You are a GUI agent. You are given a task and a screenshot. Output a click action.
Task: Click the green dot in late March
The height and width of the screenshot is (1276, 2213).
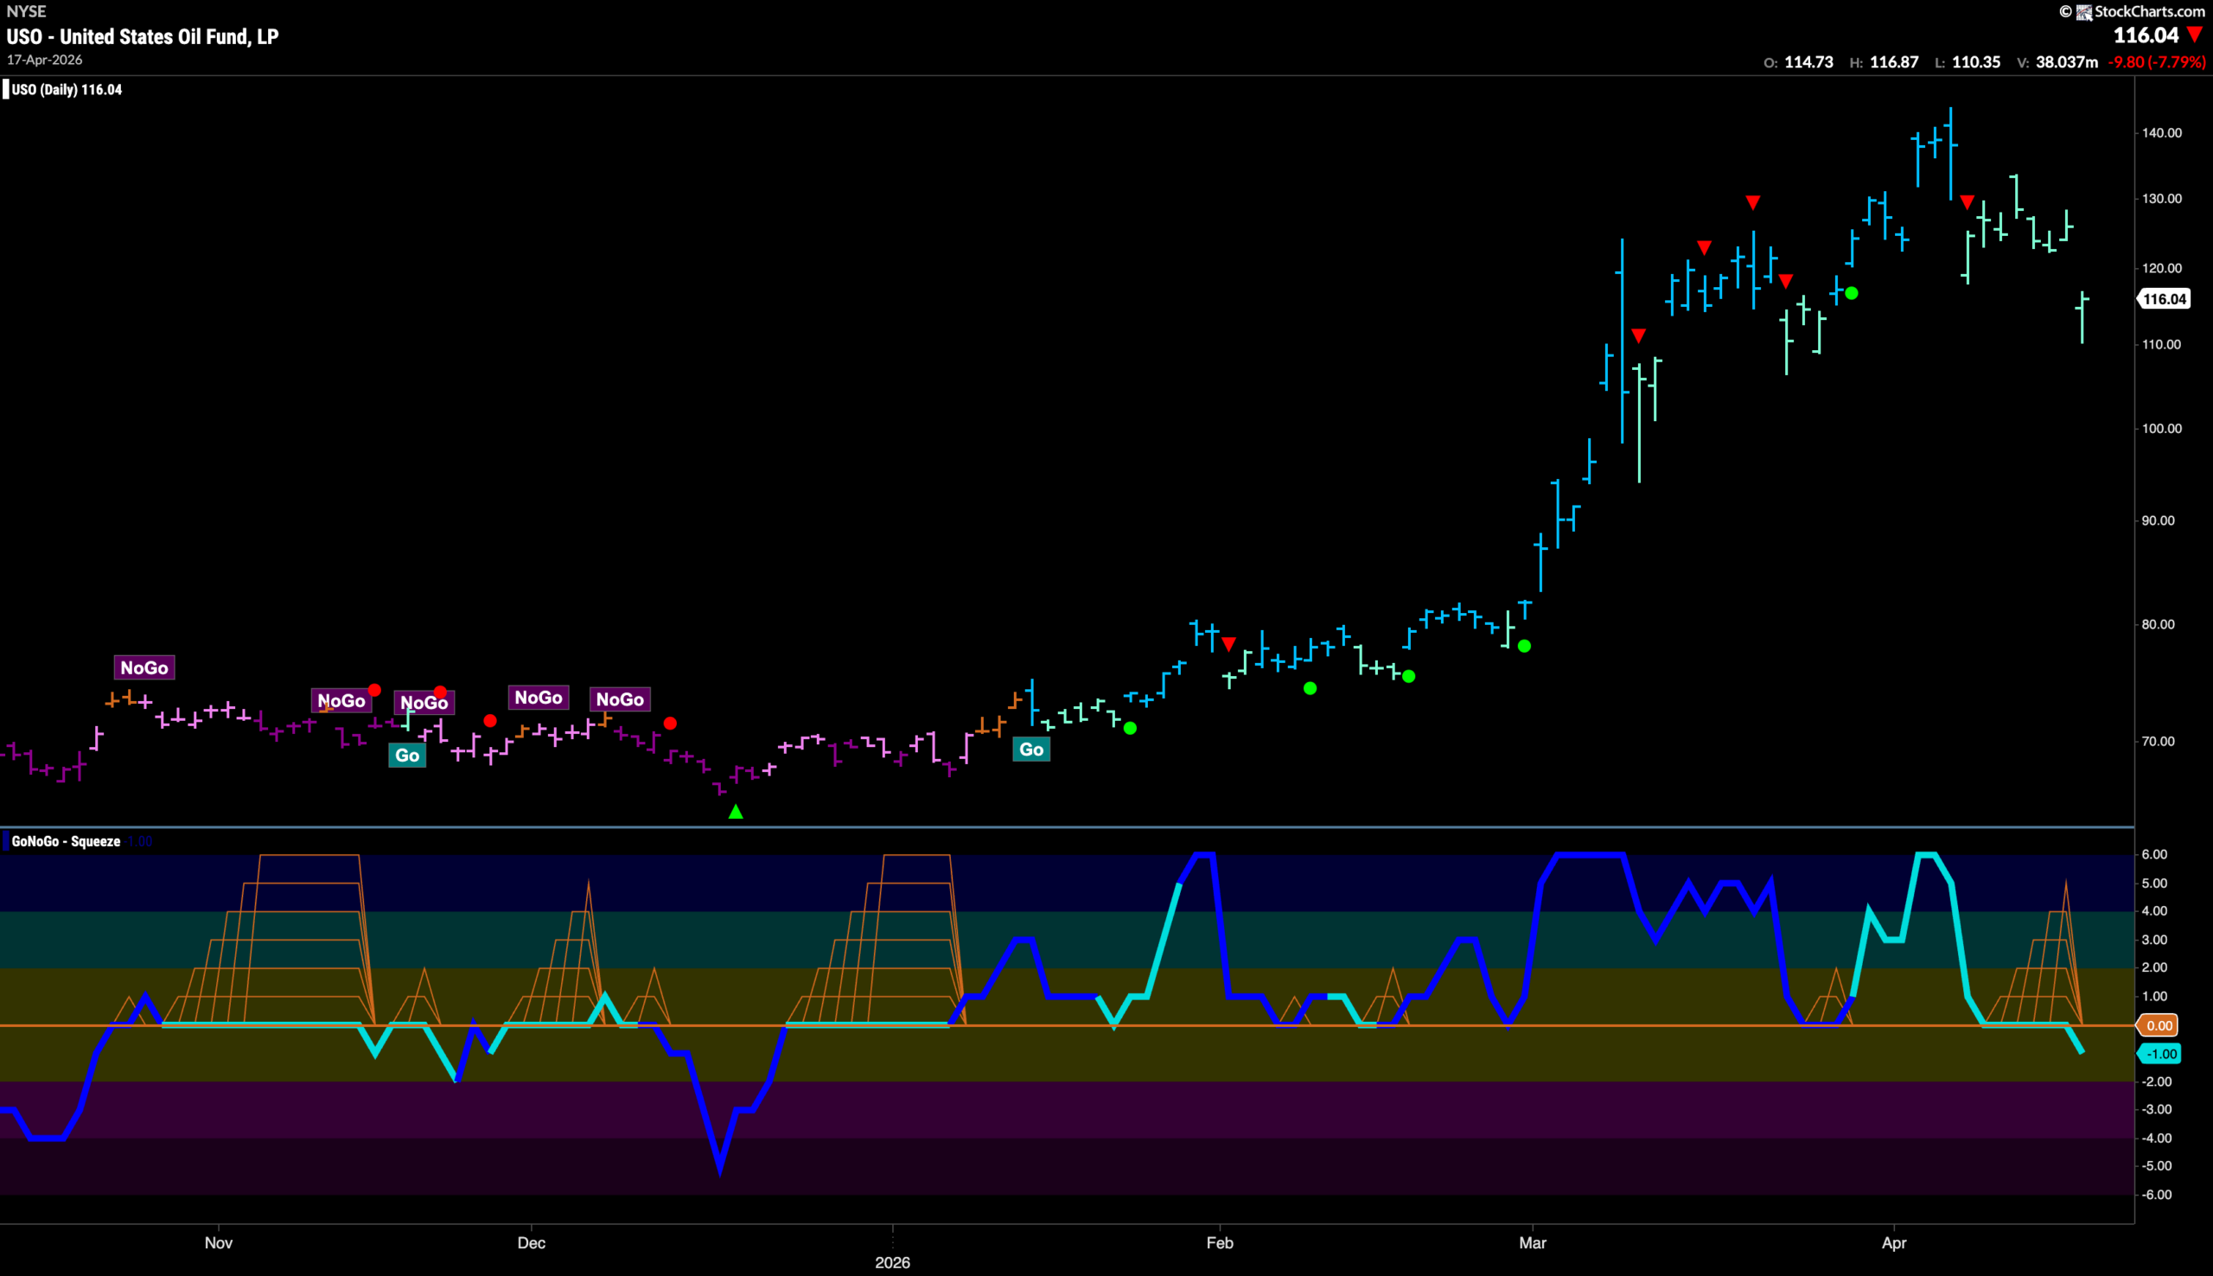click(x=1851, y=294)
